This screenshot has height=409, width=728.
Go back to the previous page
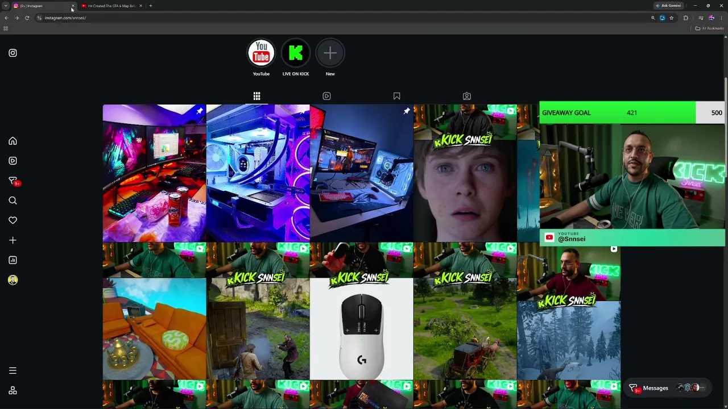[6, 18]
